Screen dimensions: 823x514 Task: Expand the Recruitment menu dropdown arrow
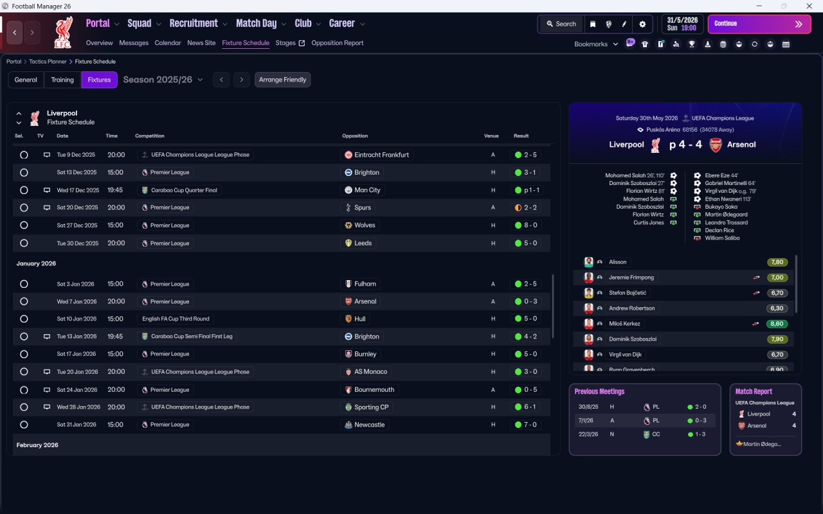click(225, 24)
